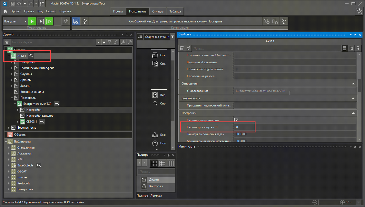The image size is (365, 207).
Task: Click the blue project check icon
Action: (x=76, y=21)
